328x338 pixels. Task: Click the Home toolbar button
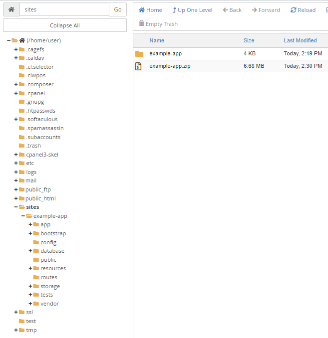point(150,10)
